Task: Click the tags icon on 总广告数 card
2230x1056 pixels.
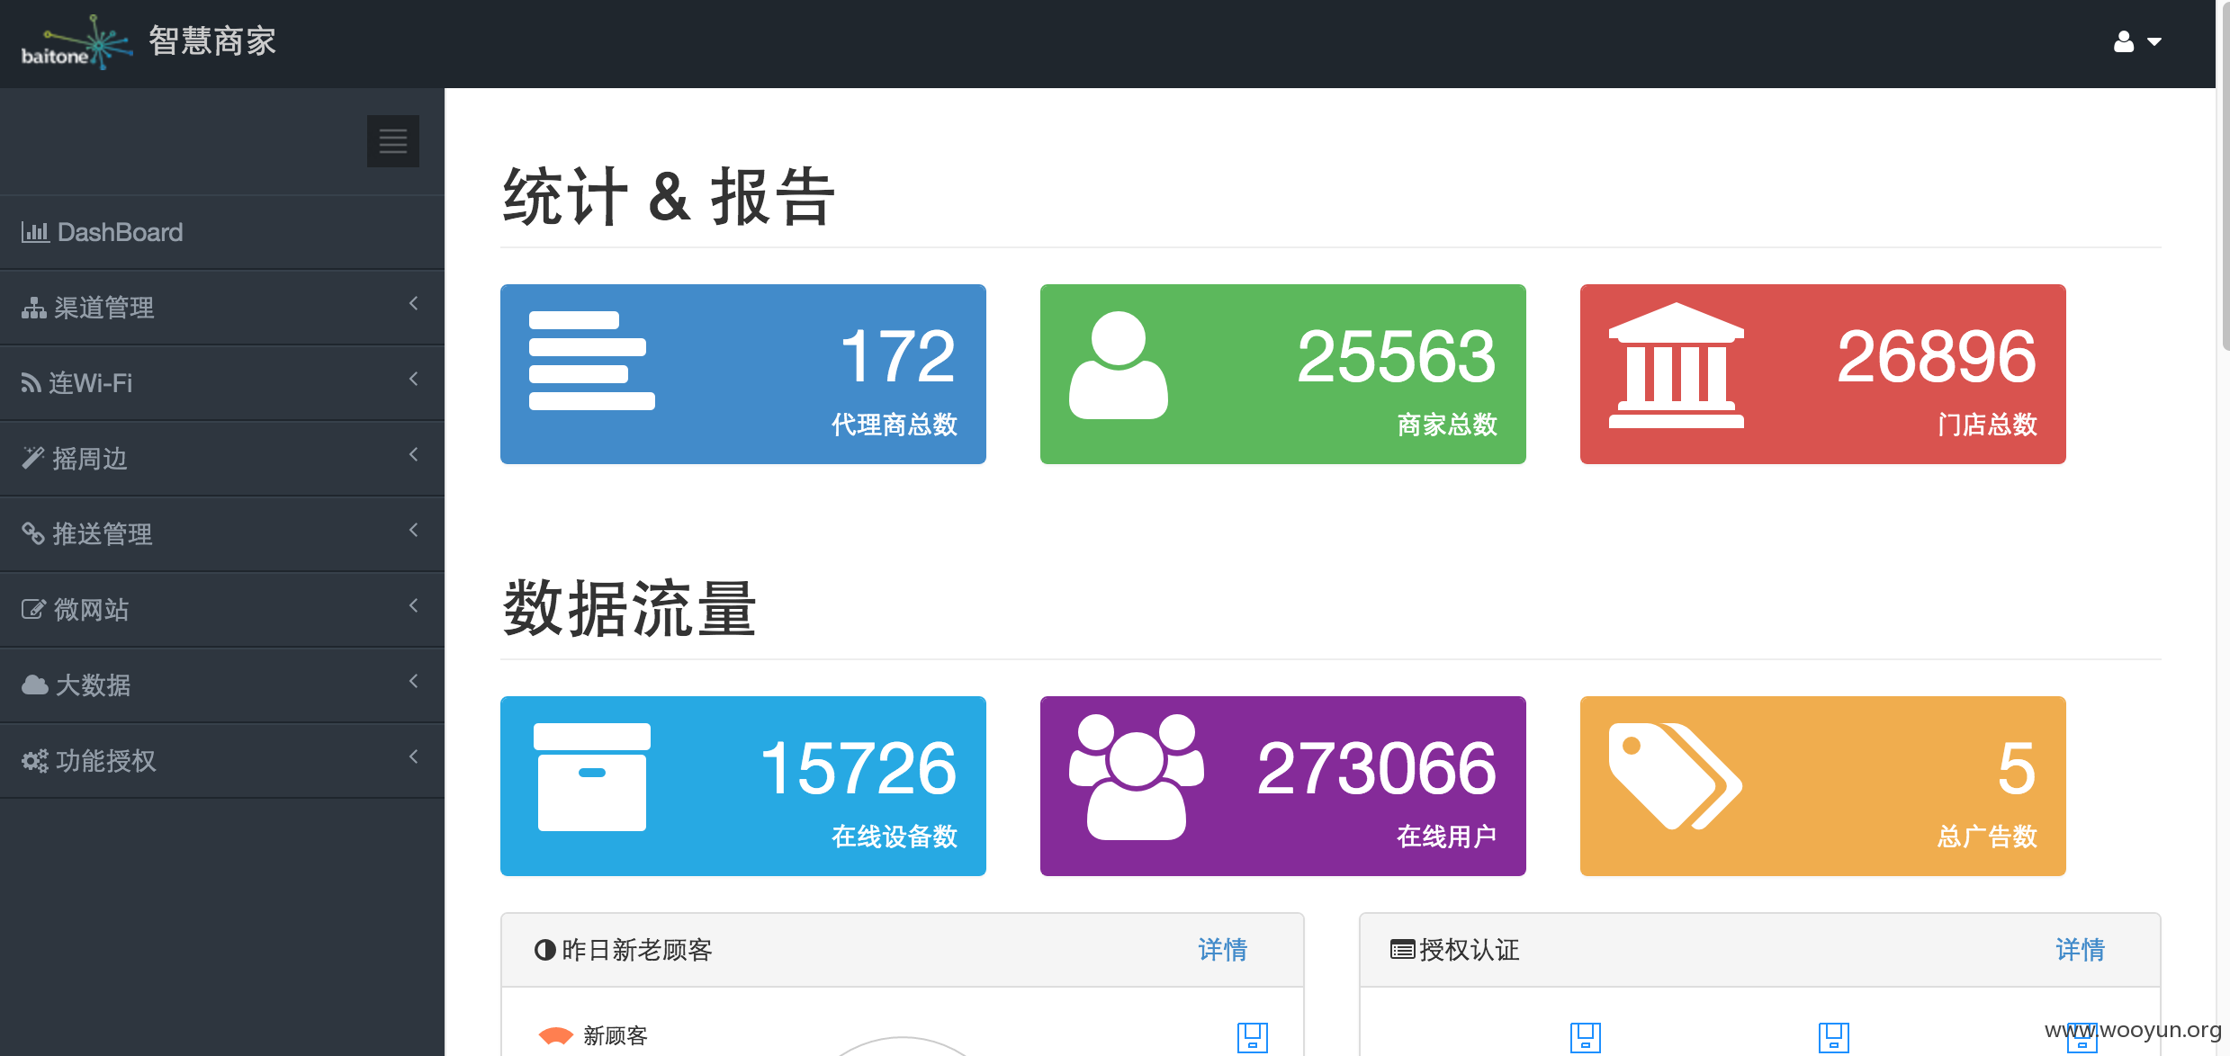Action: pyautogui.click(x=1676, y=777)
